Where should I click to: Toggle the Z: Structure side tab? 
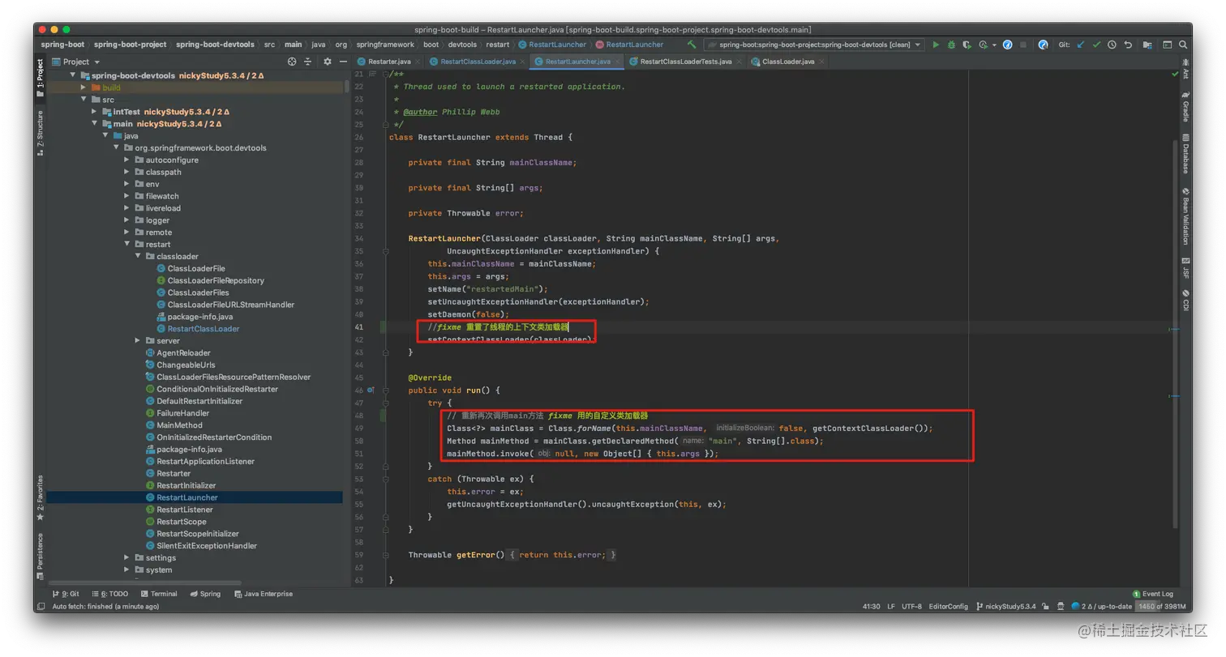pyautogui.click(x=40, y=133)
